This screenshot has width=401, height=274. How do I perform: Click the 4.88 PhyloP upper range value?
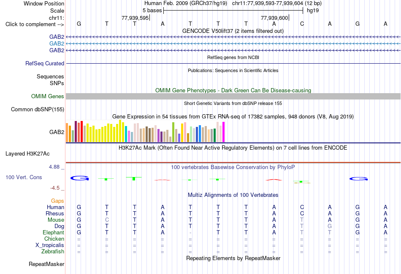tap(54, 167)
